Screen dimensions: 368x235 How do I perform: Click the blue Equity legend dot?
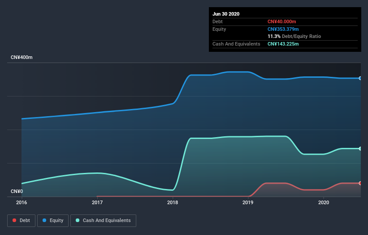pos(44,220)
